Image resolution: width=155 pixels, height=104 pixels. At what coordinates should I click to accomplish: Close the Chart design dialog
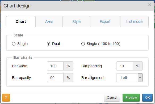coord(150,5)
